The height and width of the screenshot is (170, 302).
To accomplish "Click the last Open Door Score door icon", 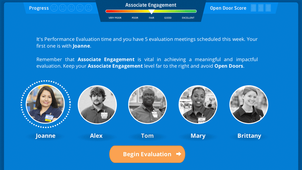I will click(269, 8).
